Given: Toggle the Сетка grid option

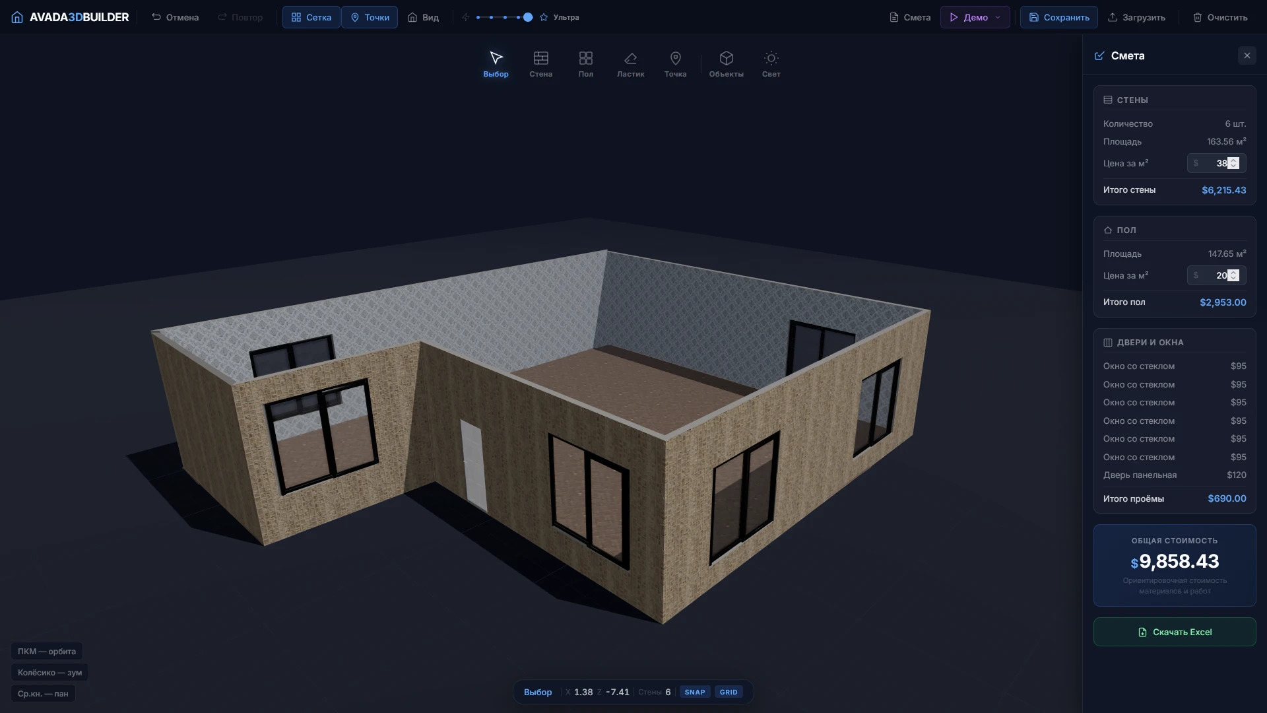Looking at the screenshot, I should coord(310,17).
